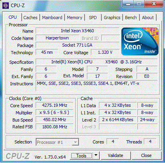
Task: Go to the SPD tab
Action: pyautogui.click(x=93, y=18)
